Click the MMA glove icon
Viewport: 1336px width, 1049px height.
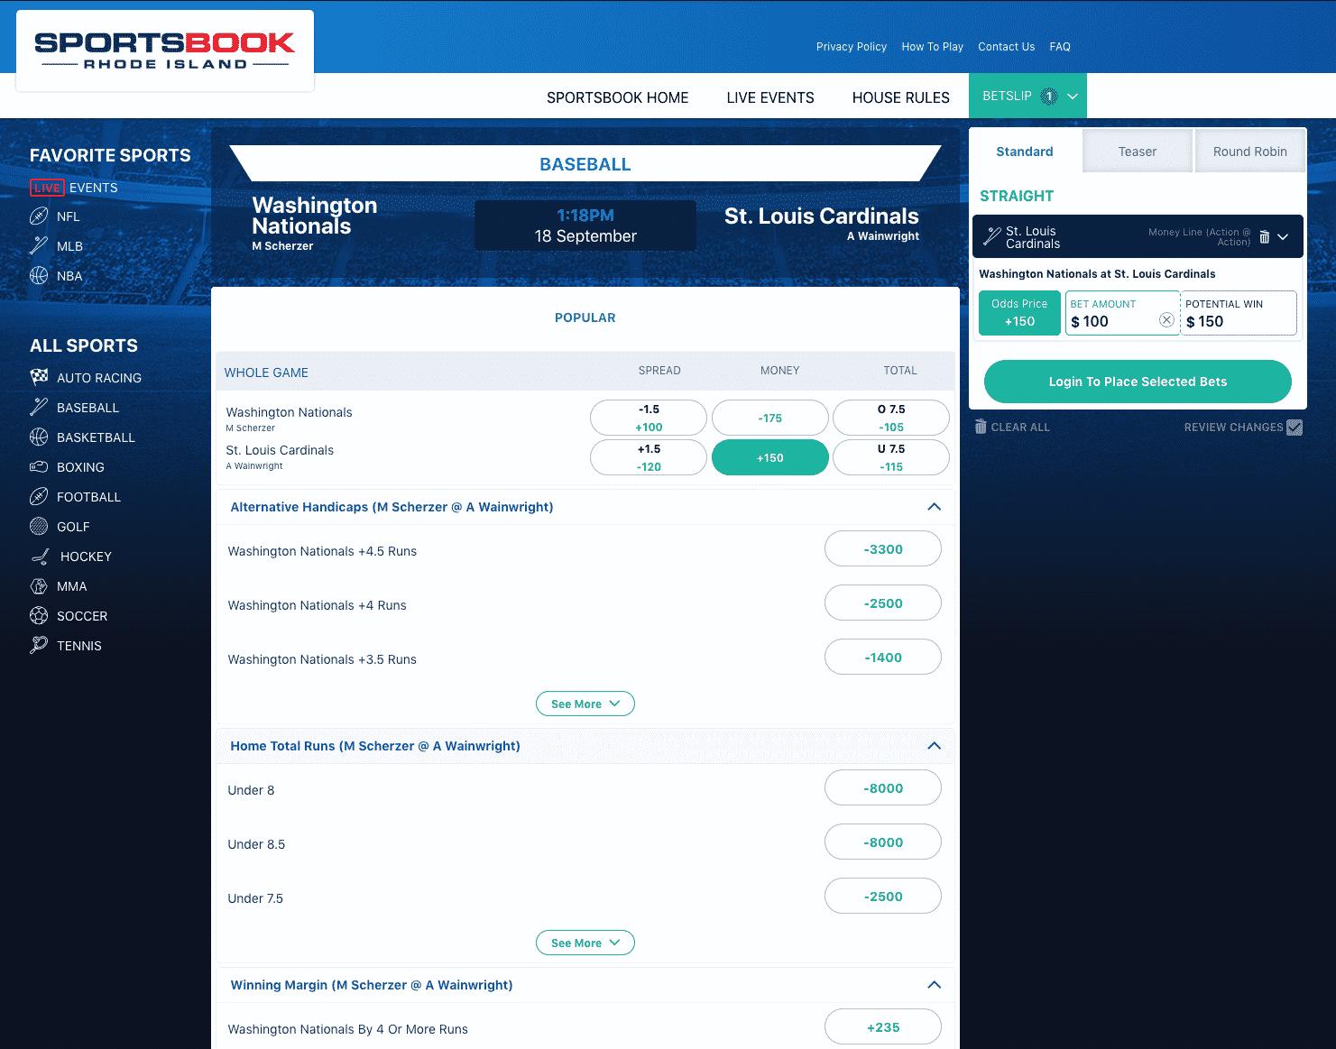tap(39, 586)
